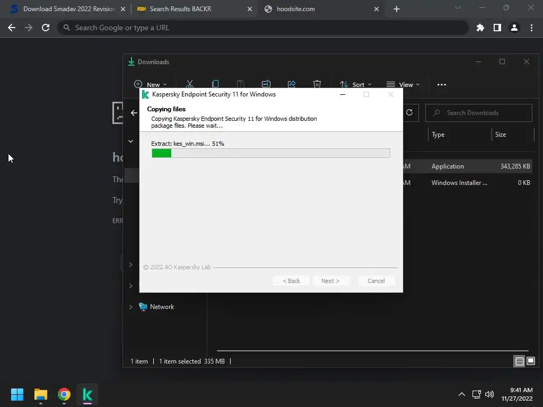Click the Paste icon in Downloads toolbar
The width and height of the screenshot is (543, 407).
pos(240,84)
